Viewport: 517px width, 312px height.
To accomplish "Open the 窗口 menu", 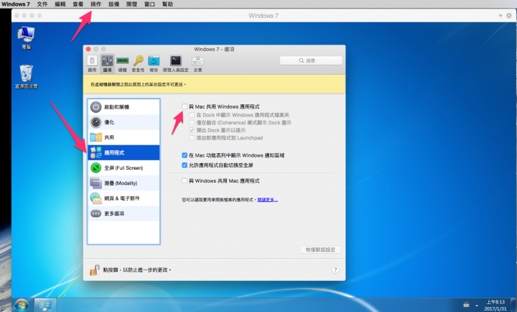I will point(149,4).
